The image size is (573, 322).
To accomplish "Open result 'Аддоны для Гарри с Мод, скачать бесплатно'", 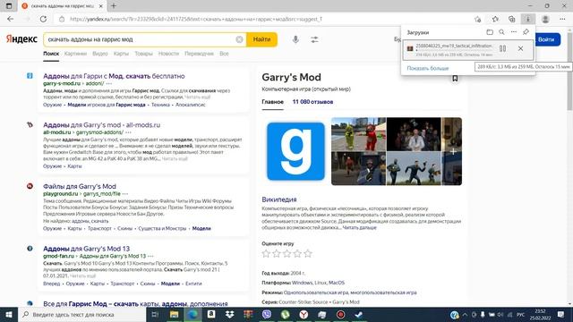I will (x=114, y=76).
